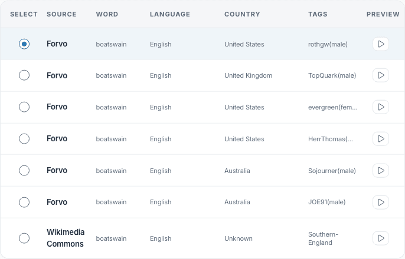The image size is (405, 259).
Task: Select radio button for TopQuark(male) row
Action: click(24, 75)
